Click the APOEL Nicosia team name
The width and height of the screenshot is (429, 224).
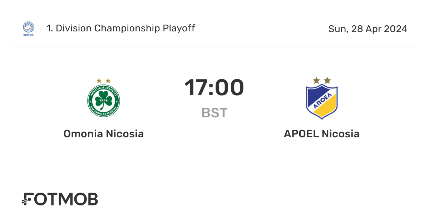coord(322,134)
